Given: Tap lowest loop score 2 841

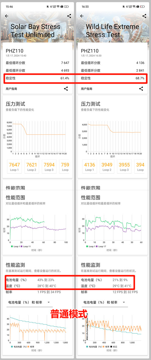Looking at the screenshot, I should click(x=140, y=70).
